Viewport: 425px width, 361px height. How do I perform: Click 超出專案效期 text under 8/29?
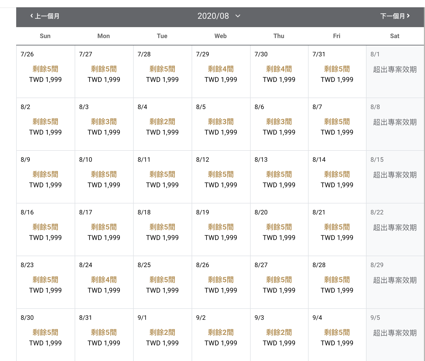coord(395,280)
